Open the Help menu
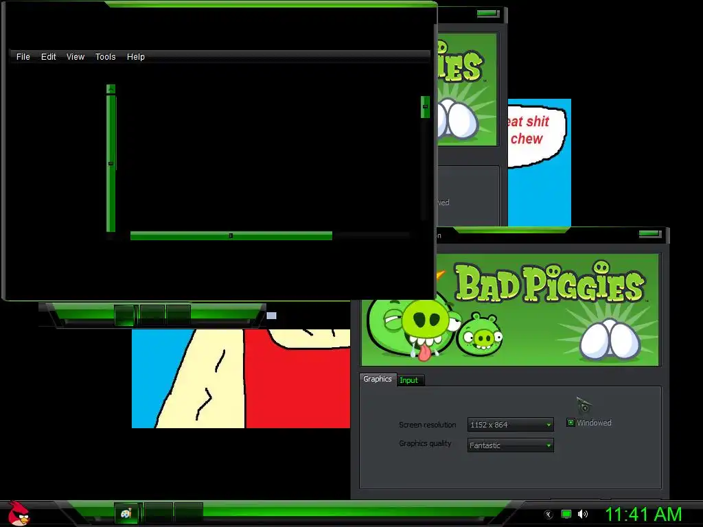Viewport: 703px width, 527px height. [x=135, y=57]
